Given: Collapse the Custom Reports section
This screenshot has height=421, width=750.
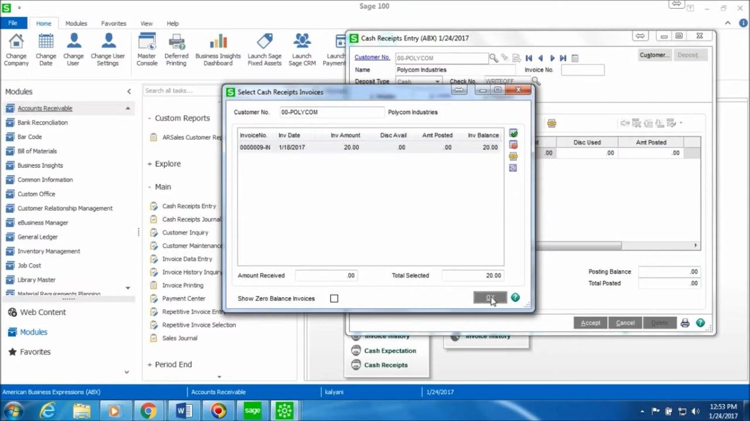Looking at the screenshot, I should click(x=149, y=118).
